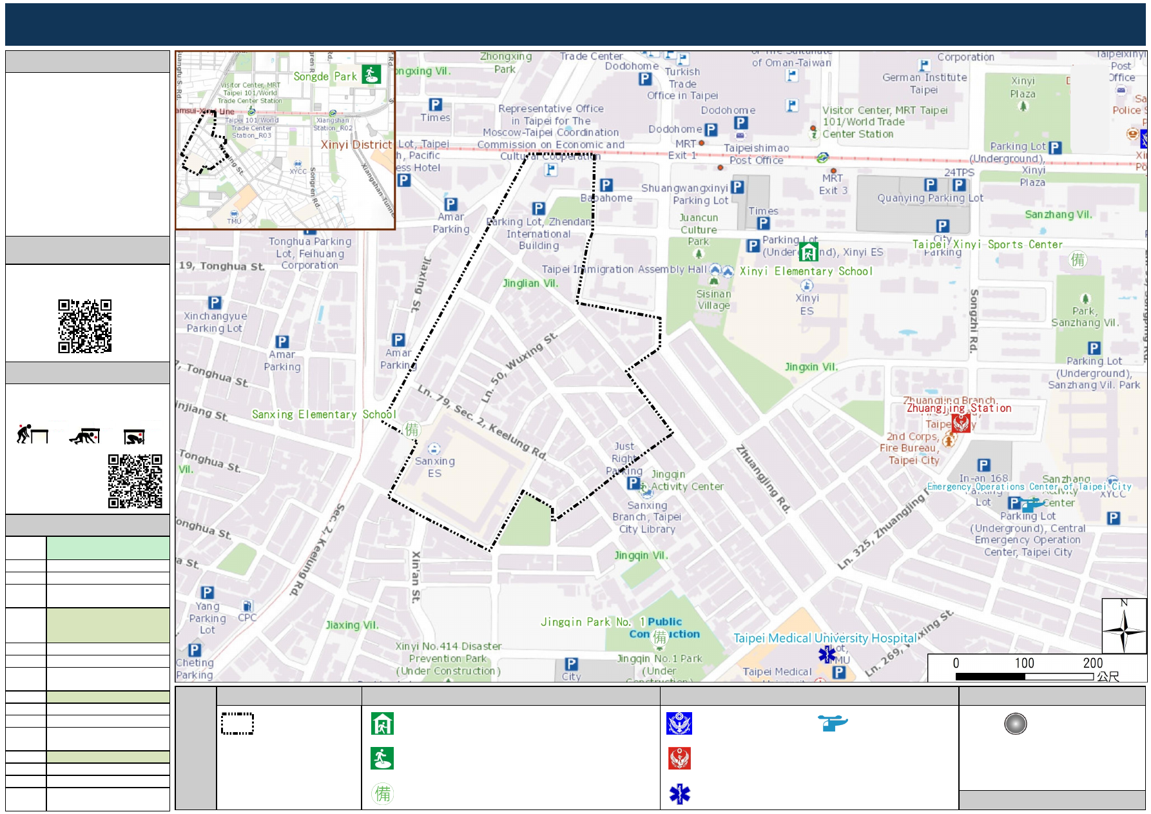Click the Yang Parking Lot icon
Screen dimensions: 1151x814
coord(207,592)
